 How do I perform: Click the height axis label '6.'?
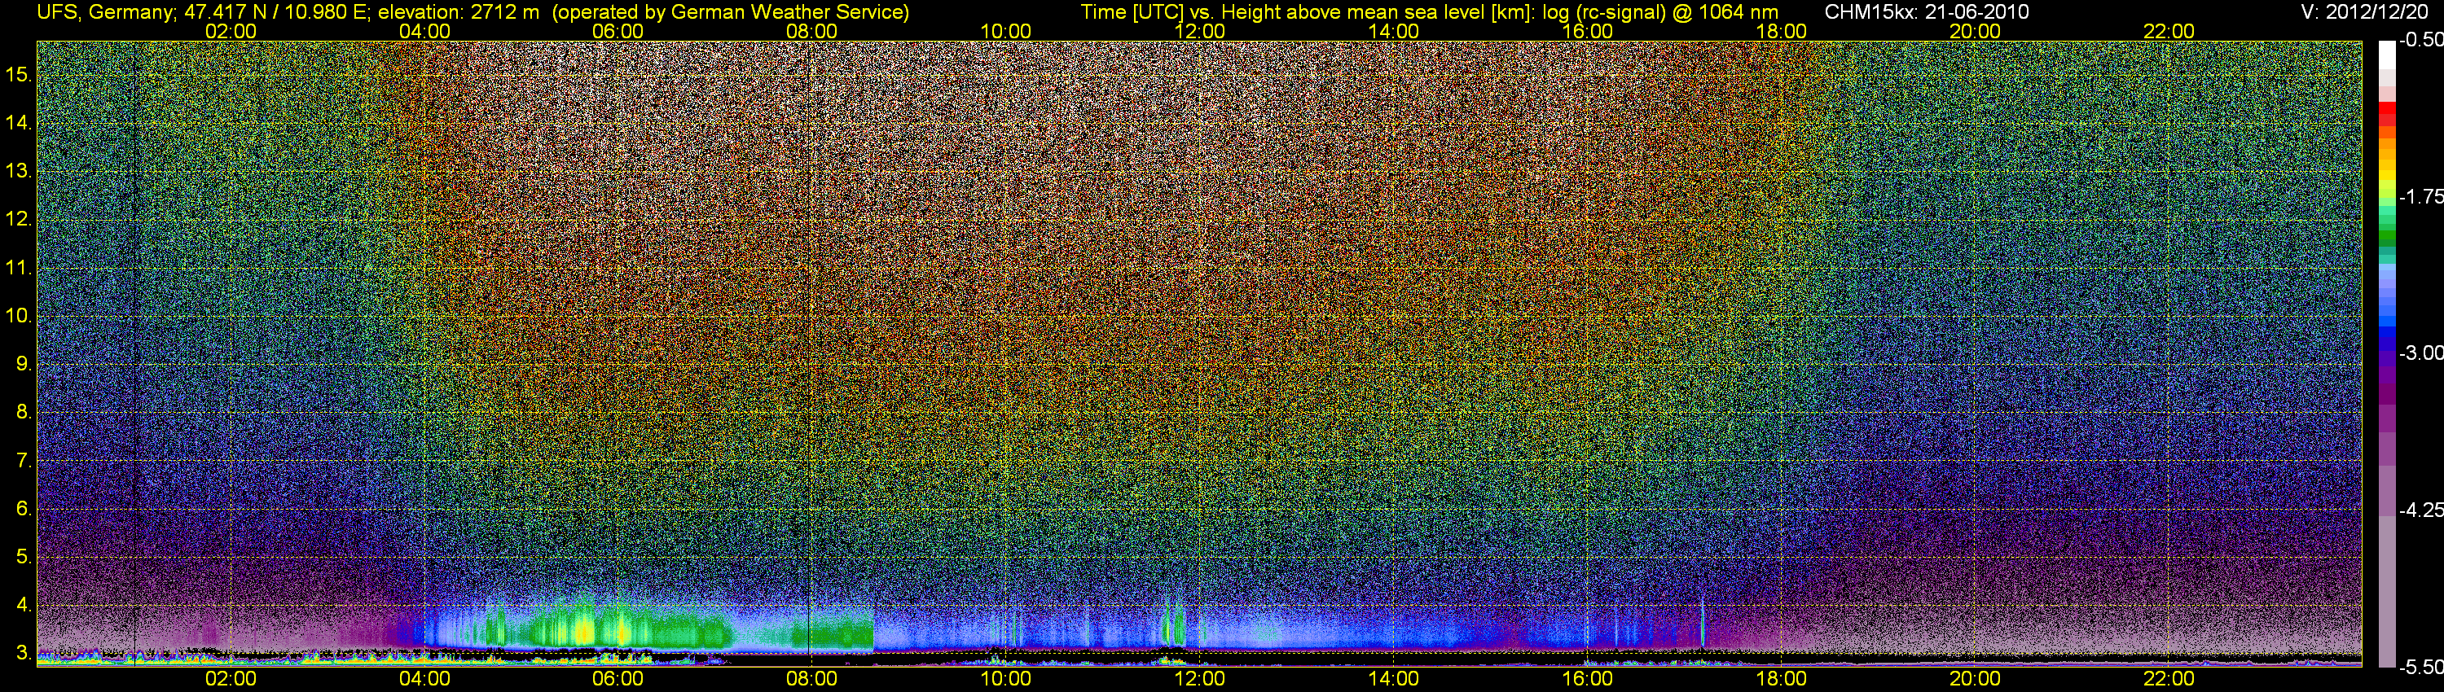(24, 508)
